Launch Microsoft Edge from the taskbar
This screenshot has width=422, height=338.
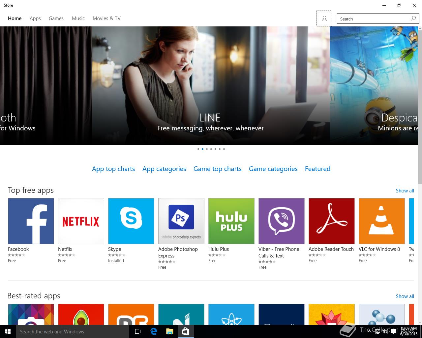(154, 331)
